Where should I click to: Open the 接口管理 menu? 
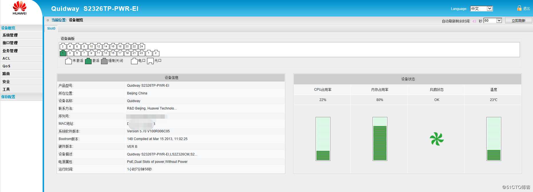coord(21,43)
